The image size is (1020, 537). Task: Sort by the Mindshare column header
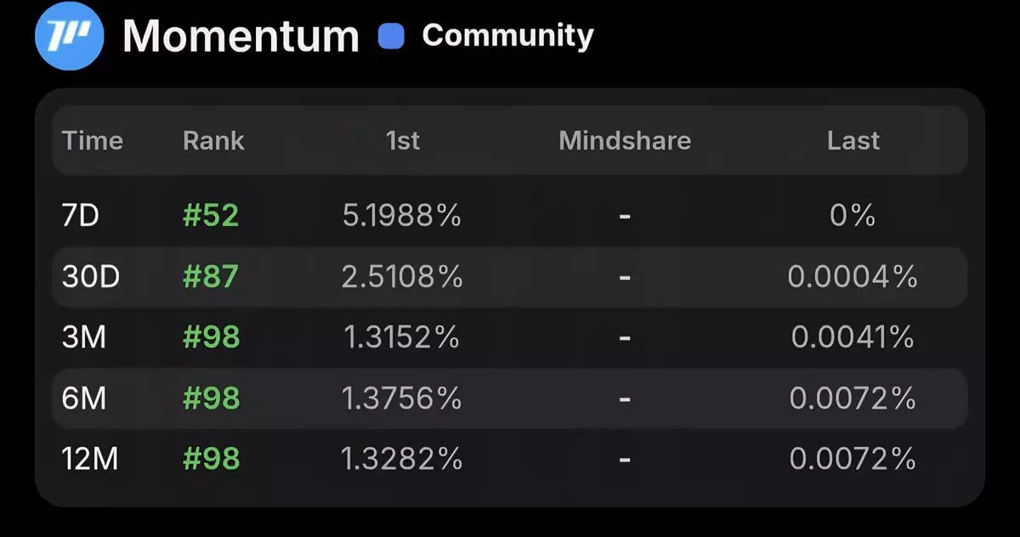click(625, 140)
